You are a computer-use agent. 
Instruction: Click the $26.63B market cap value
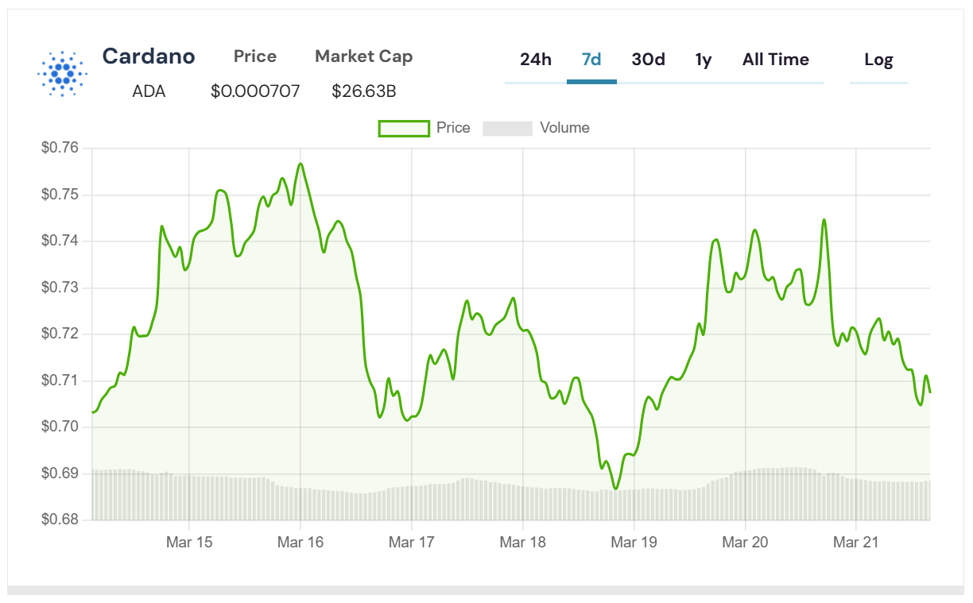(364, 91)
